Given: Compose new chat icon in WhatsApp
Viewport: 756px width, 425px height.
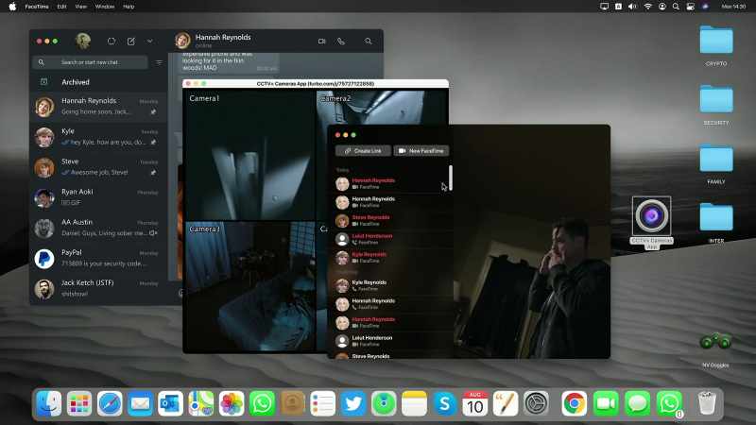Looking at the screenshot, I should point(131,42).
